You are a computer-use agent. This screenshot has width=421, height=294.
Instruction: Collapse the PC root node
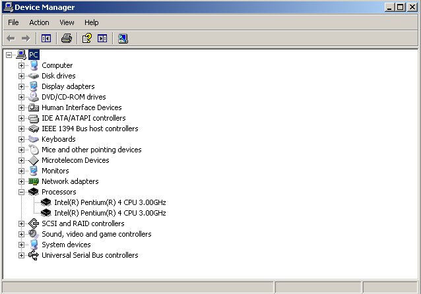pos(9,55)
